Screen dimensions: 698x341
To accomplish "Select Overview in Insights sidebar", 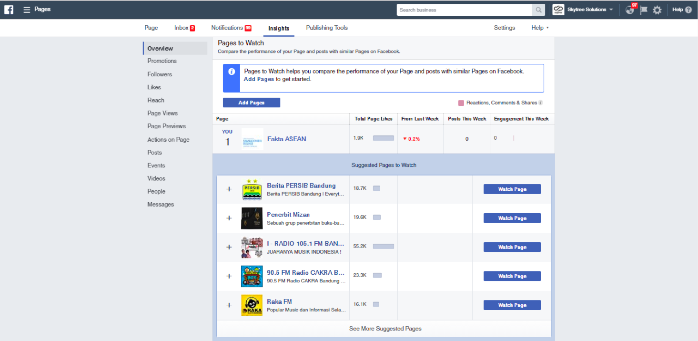I will pyautogui.click(x=175, y=48).
